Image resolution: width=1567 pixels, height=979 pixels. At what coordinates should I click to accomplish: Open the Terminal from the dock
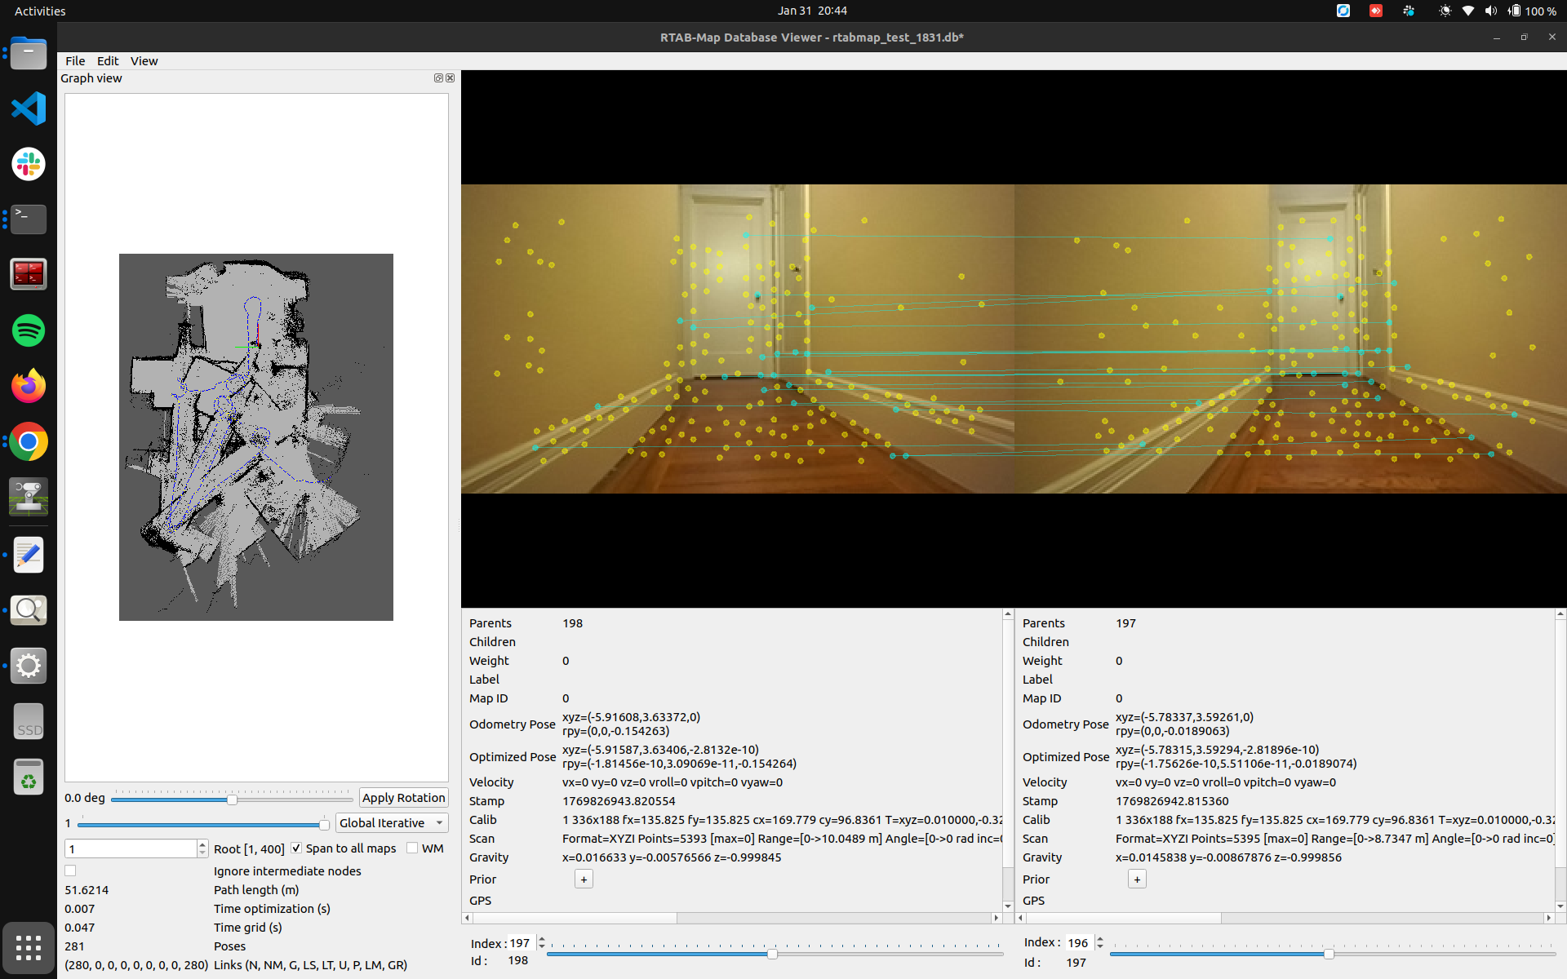pyautogui.click(x=29, y=219)
